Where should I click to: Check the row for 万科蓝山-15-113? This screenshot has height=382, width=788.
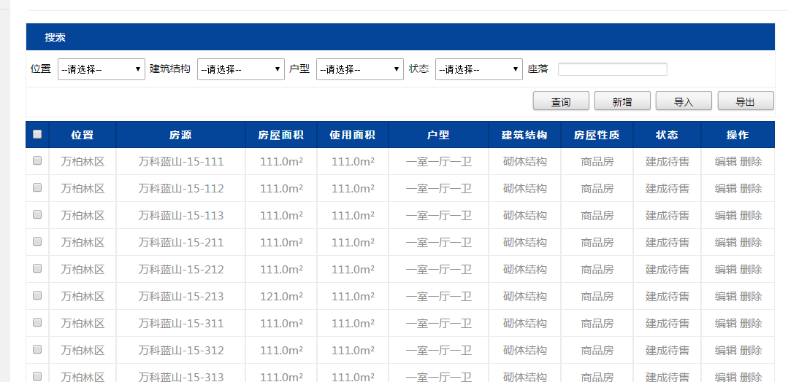click(37, 214)
